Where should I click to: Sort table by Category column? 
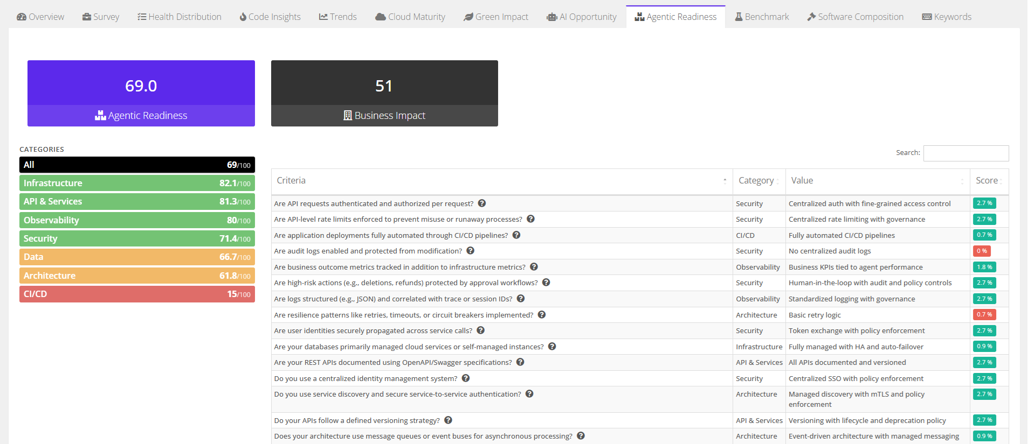click(759, 181)
